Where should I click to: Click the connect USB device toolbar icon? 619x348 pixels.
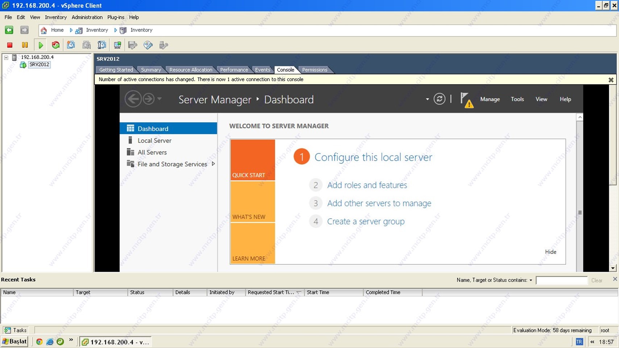[x=164, y=45]
